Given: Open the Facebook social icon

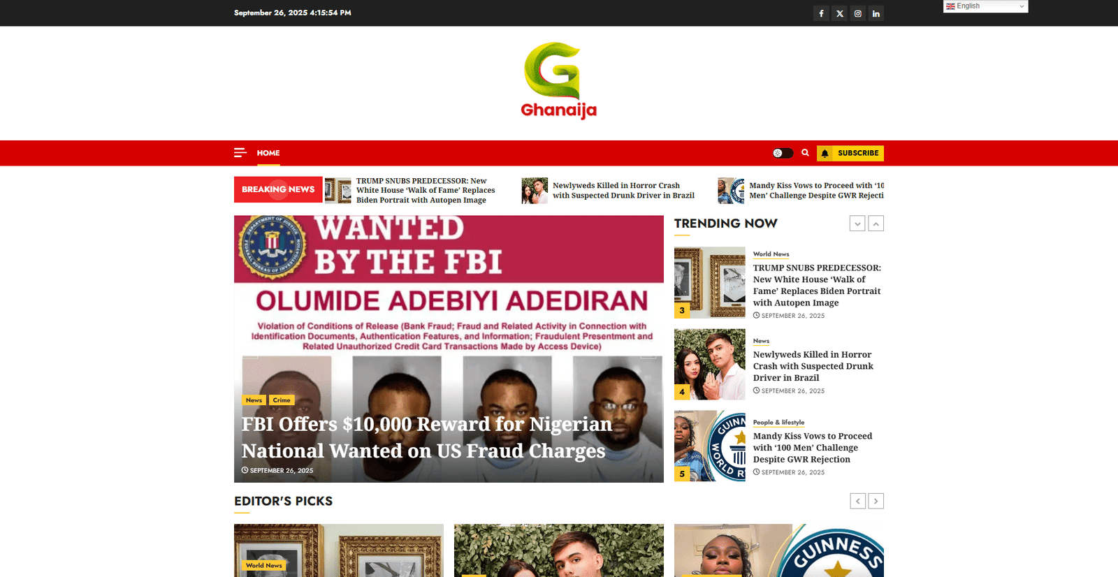Looking at the screenshot, I should pyautogui.click(x=821, y=13).
